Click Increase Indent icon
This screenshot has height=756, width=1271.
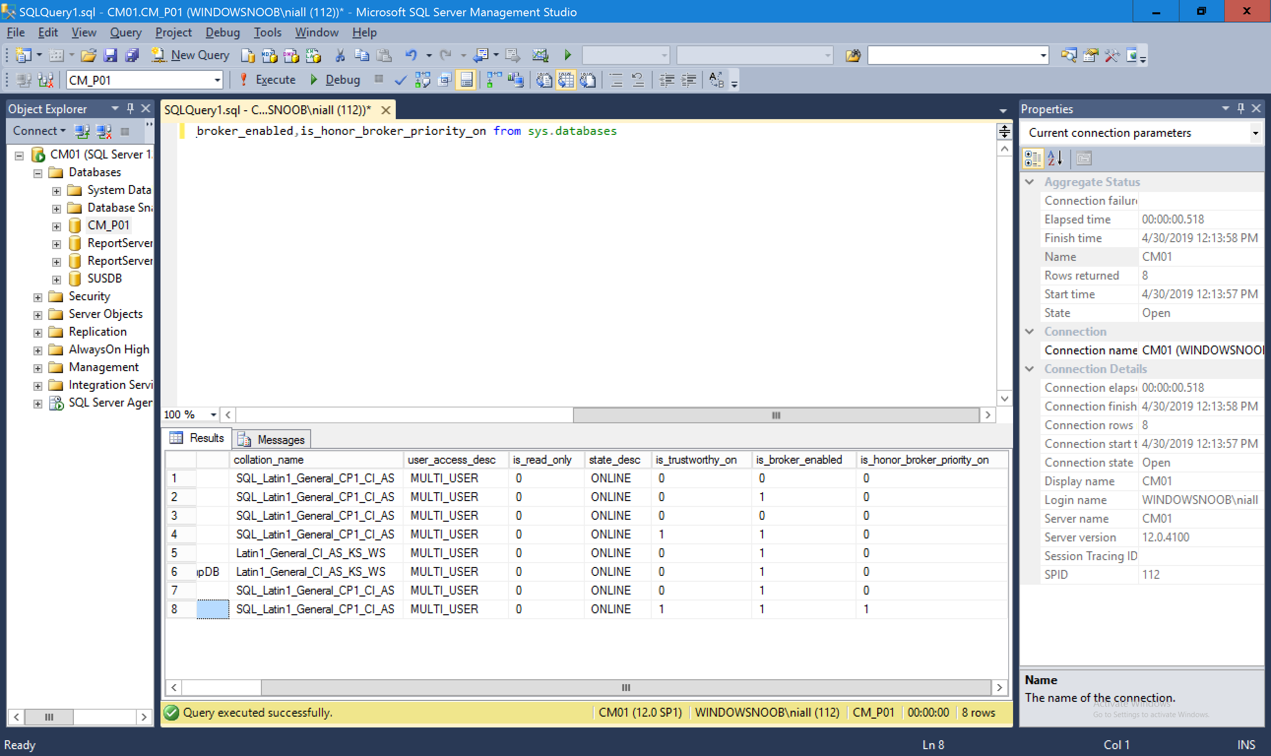coord(688,80)
